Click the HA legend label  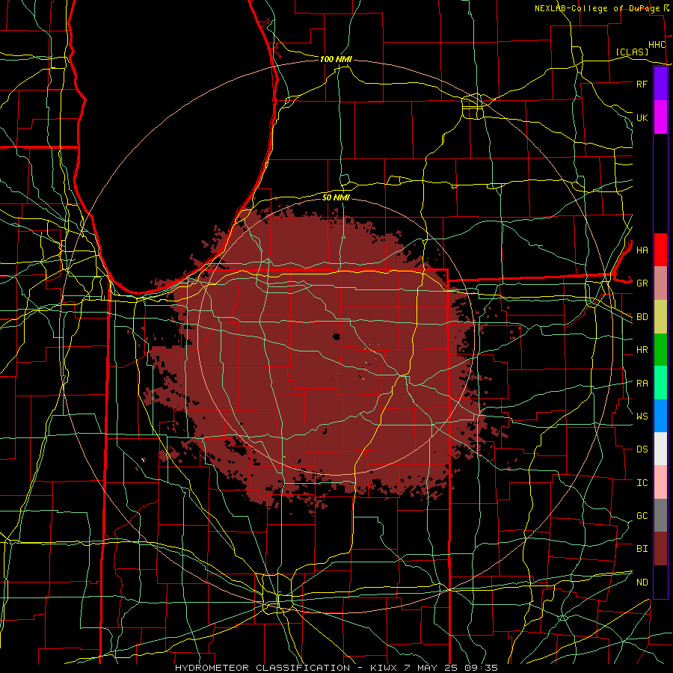coord(642,250)
